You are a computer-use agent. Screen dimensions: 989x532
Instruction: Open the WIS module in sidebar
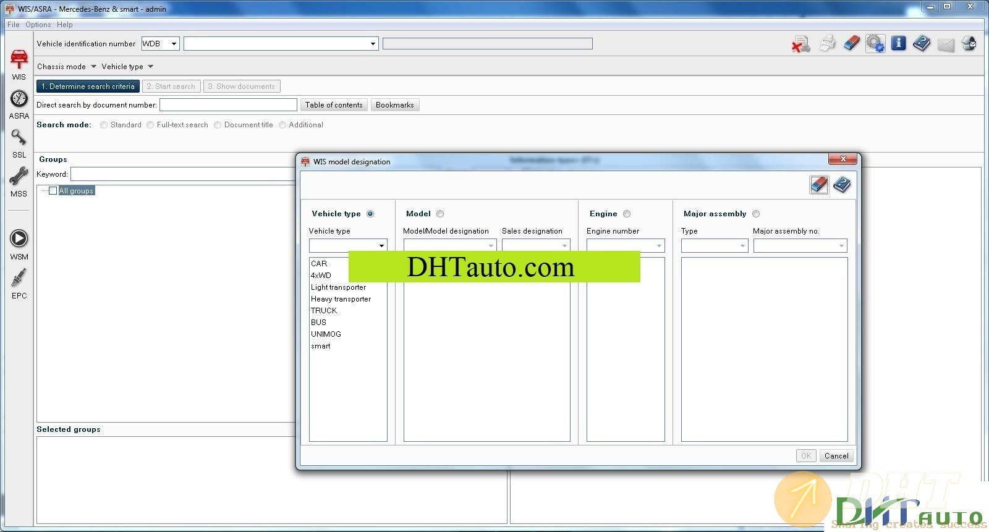[19, 64]
